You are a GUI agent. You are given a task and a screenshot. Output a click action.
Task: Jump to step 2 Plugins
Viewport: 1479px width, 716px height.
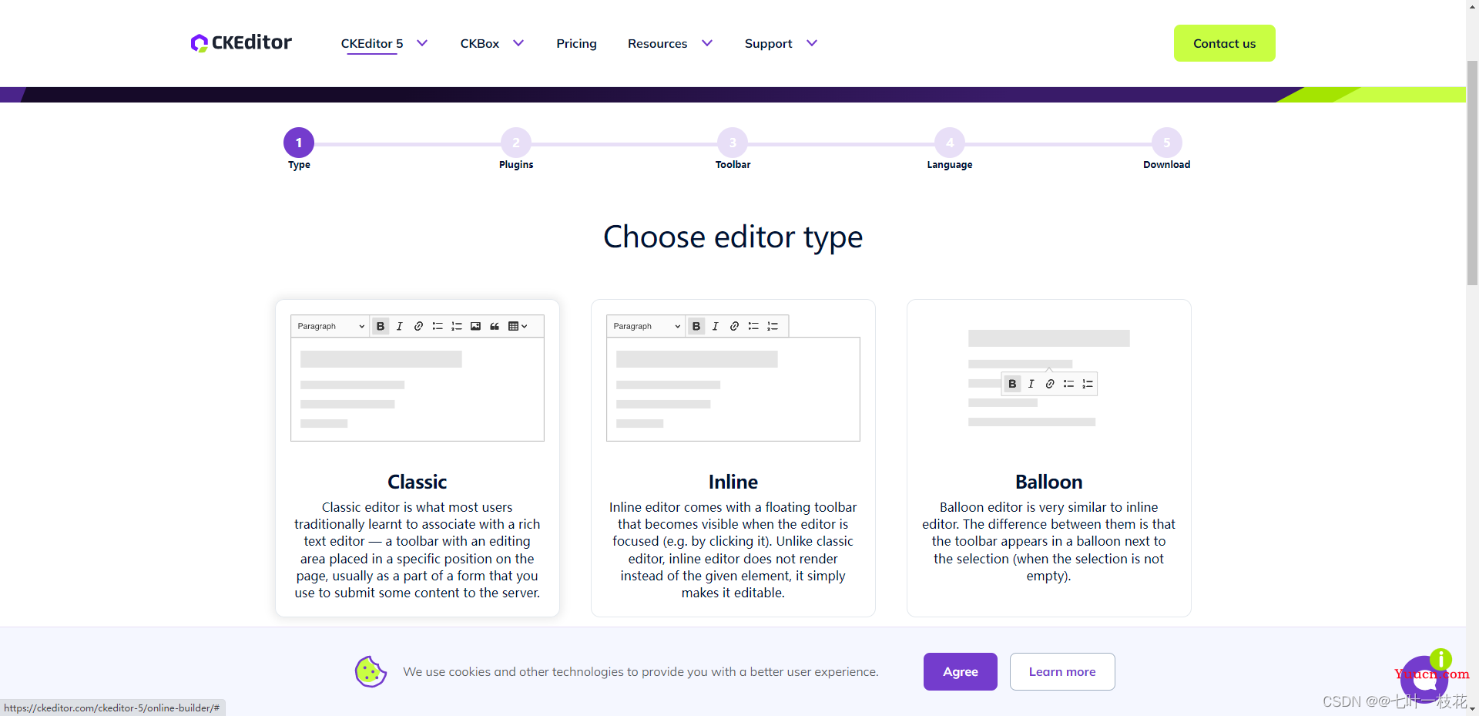pyautogui.click(x=516, y=143)
